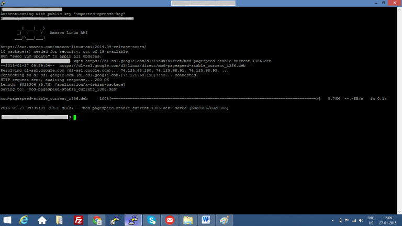Click the taskbar clock showing 15:09
The width and height of the screenshot is (402, 226).
(388, 220)
